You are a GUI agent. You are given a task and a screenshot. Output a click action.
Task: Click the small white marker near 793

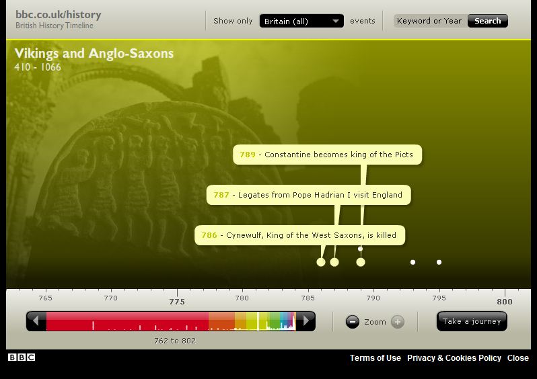coord(413,262)
